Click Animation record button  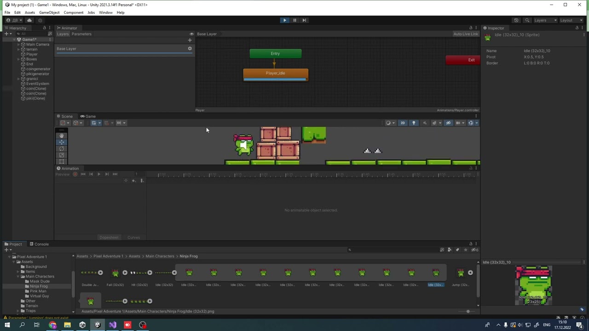(75, 174)
